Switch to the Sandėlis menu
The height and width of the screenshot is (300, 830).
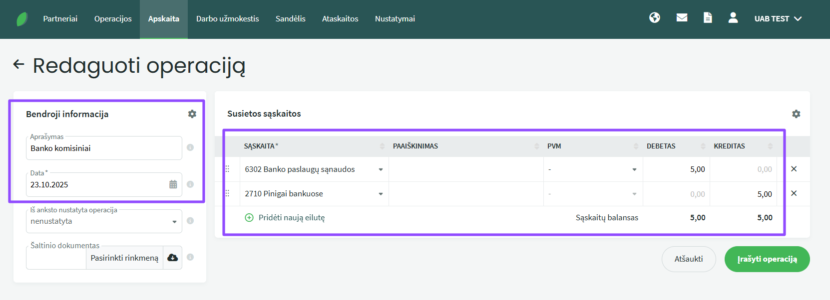pyautogui.click(x=290, y=19)
